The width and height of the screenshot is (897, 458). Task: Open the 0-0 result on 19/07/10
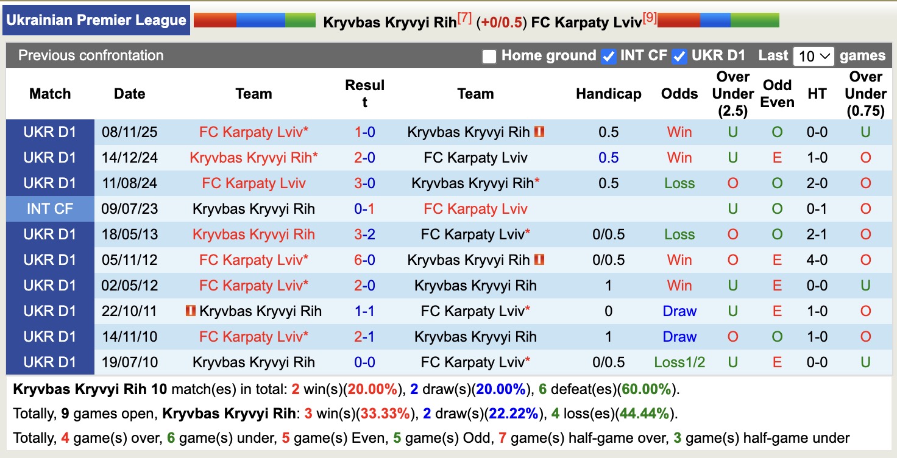point(364,362)
